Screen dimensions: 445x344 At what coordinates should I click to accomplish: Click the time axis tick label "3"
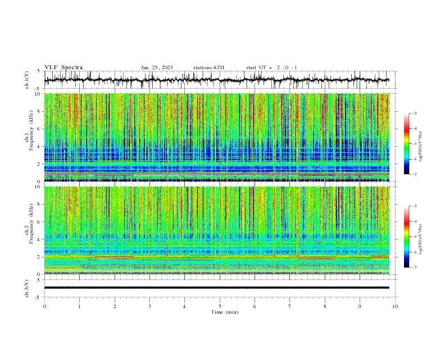click(149, 306)
